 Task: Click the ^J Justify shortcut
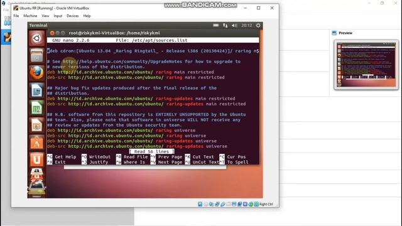pyautogui.click(x=95, y=162)
